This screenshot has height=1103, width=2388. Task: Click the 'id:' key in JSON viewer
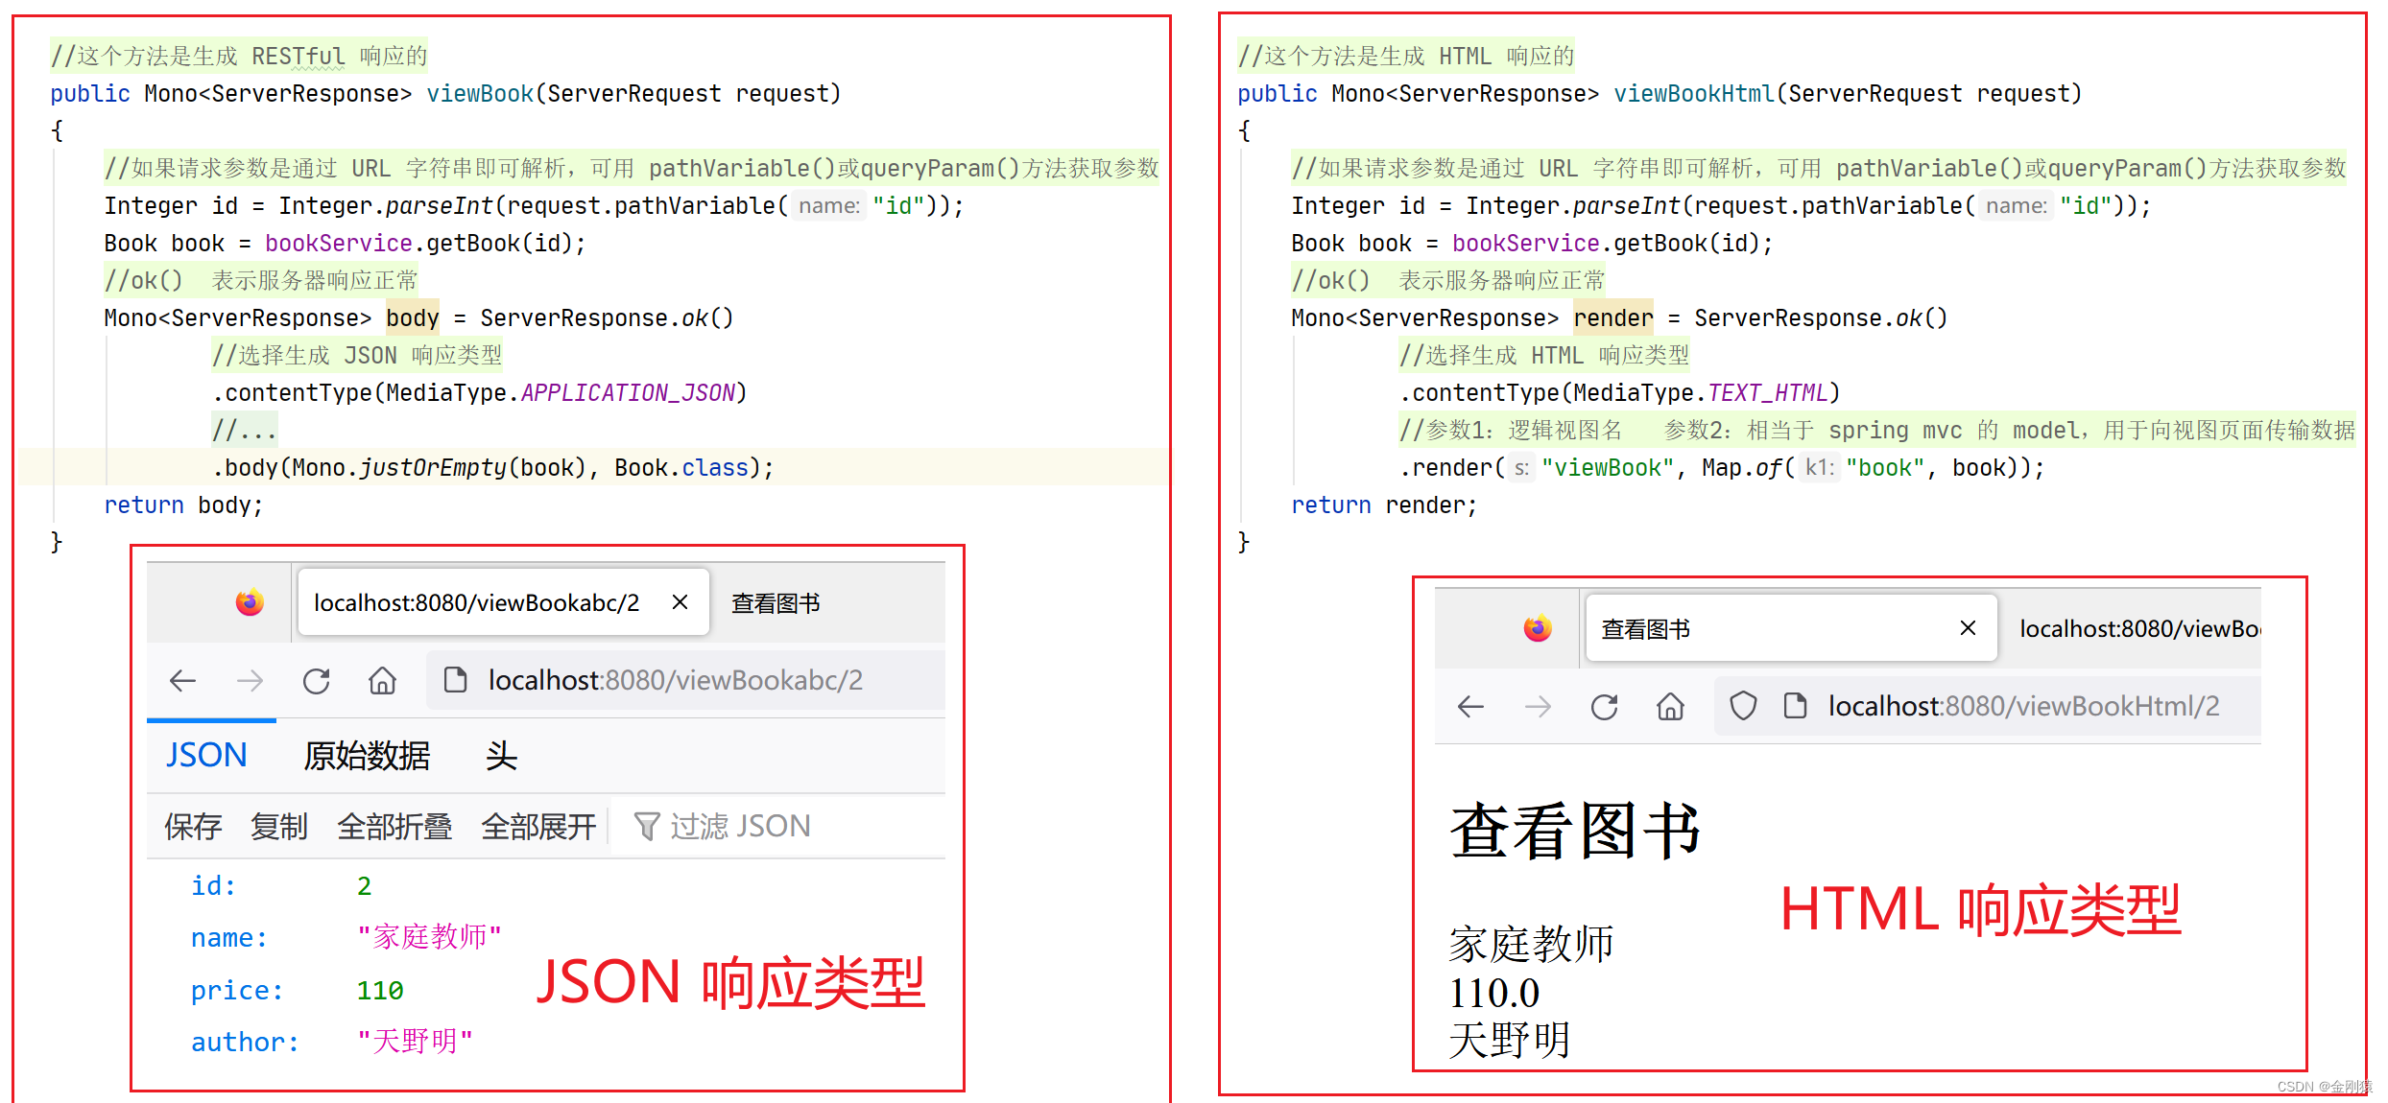213,886
